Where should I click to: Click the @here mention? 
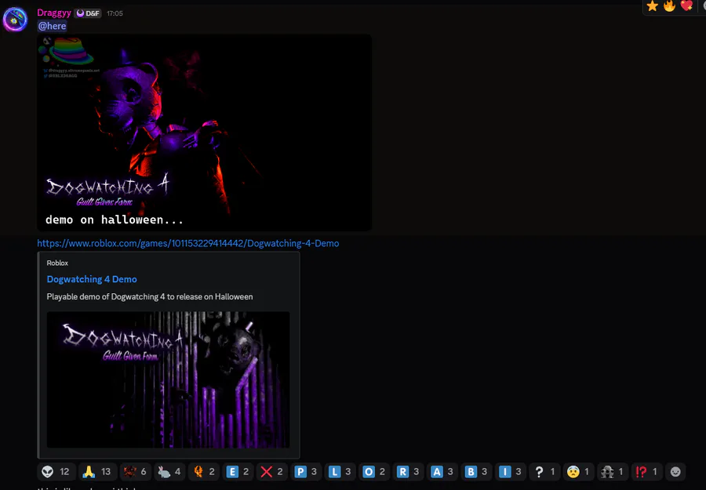53,26
